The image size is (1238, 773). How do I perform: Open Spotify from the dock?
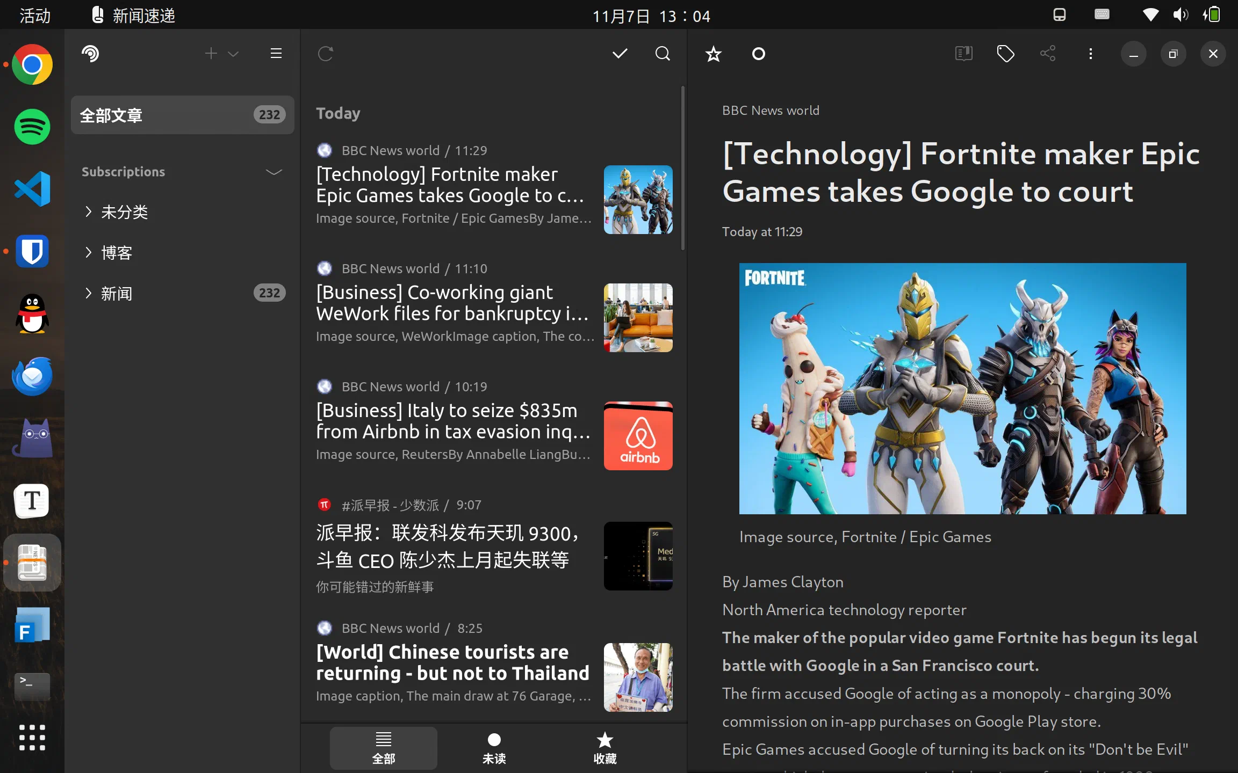(32, 127)
